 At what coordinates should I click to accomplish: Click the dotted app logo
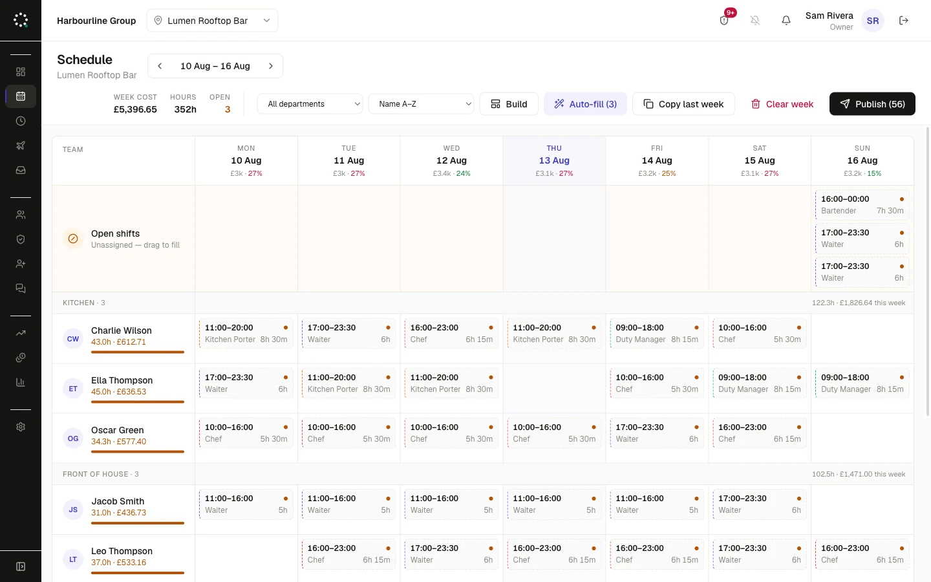coord(21,21)
